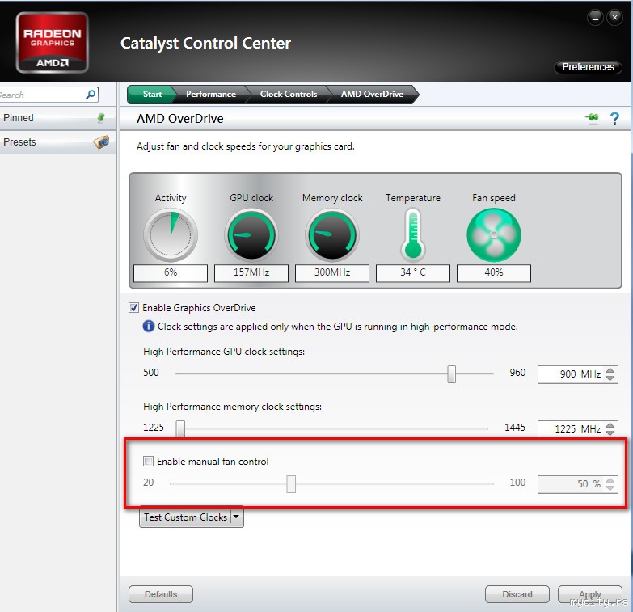Open help with the question mark icon
This screenshot has height=612, width=633.
[614, 118]
